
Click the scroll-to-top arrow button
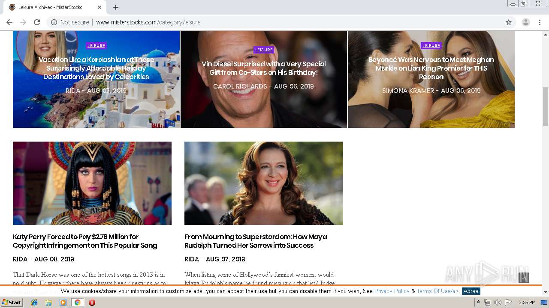pyautogui.click(x=524, y=278)
